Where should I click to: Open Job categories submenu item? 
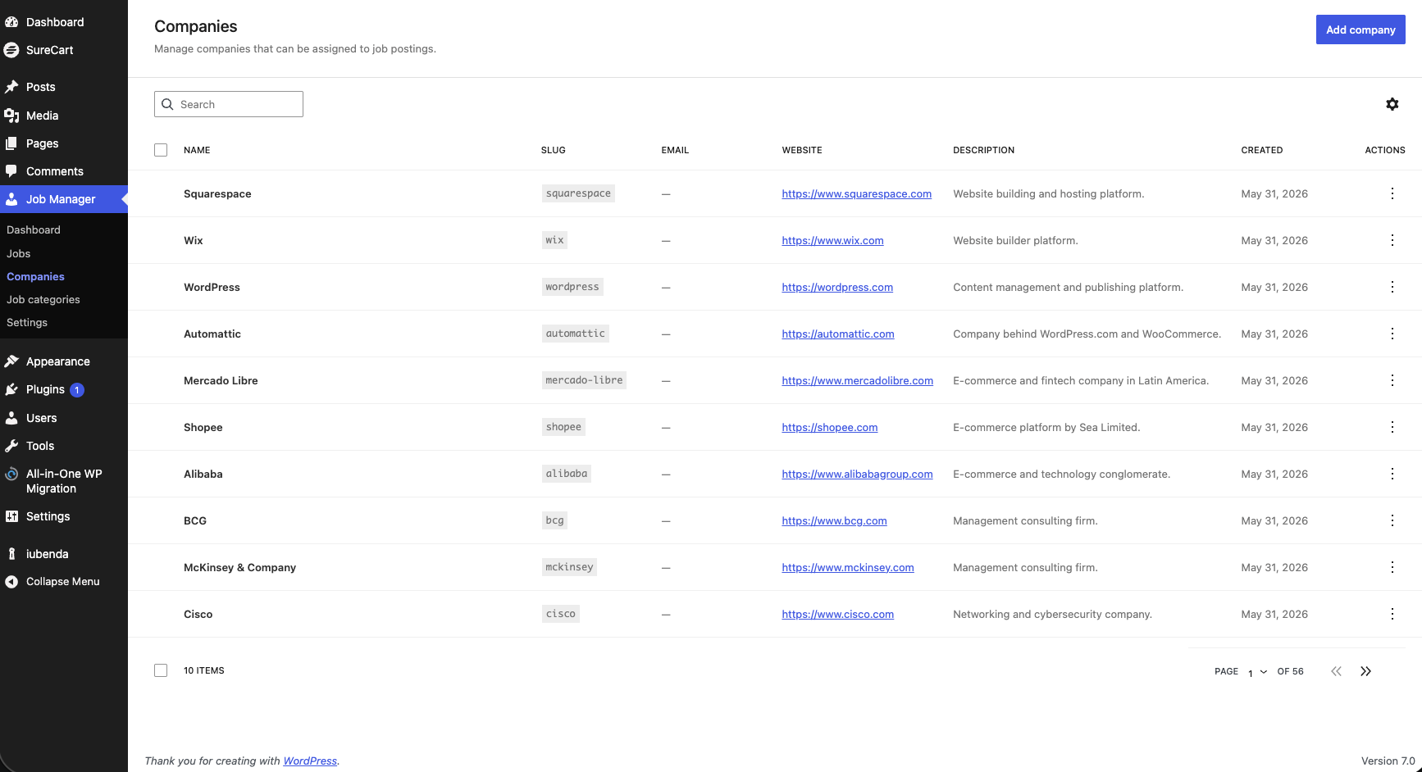click(43, 299)
